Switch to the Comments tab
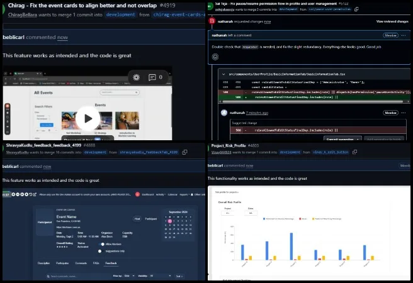413x283 pixels. click(x=81, y=264)
